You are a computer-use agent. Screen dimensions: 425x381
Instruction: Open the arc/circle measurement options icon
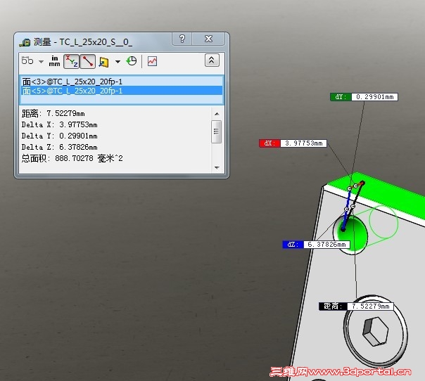[27, 61]
